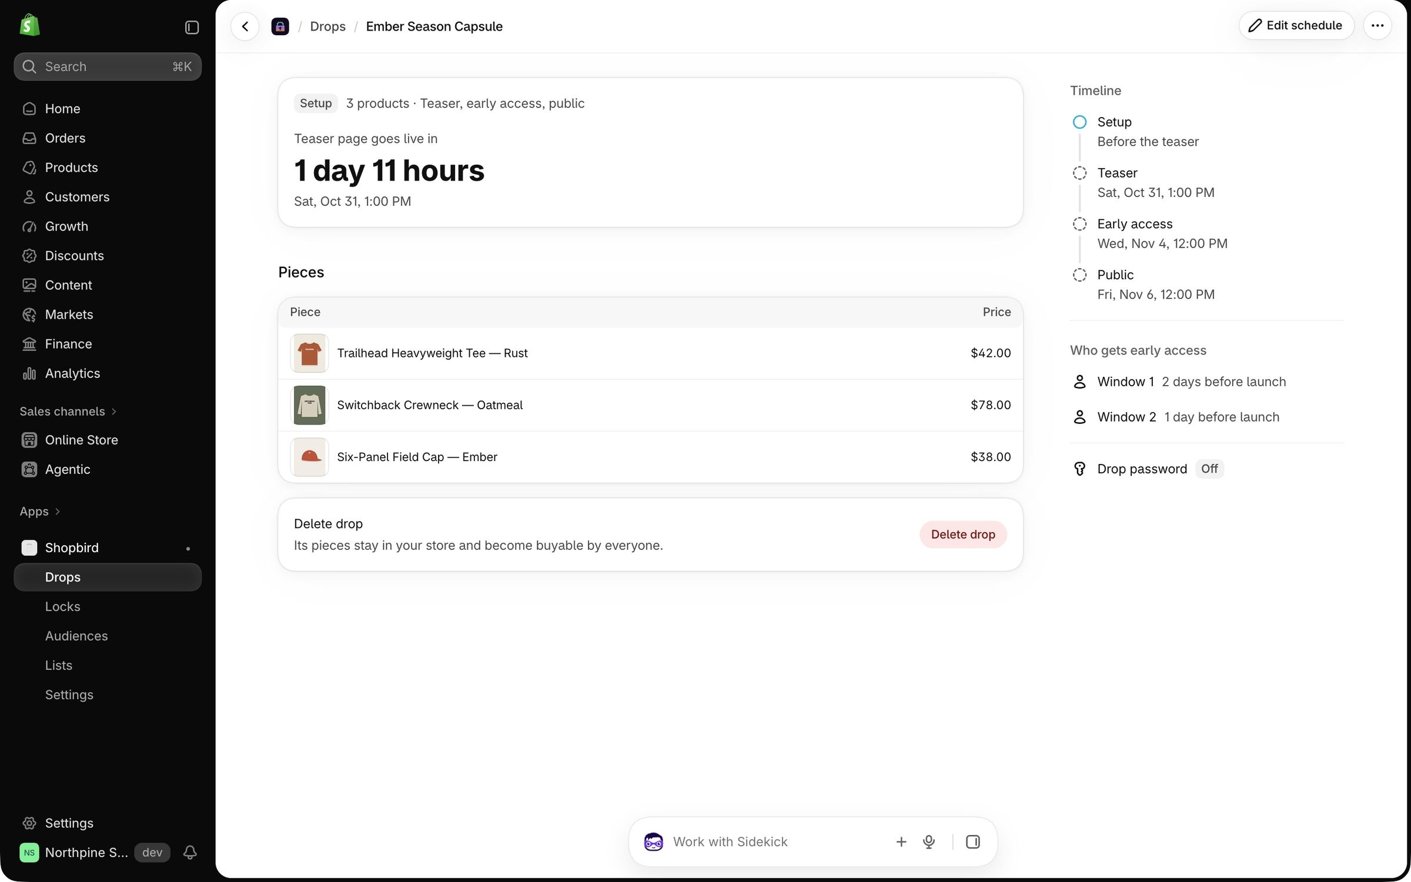Select the Setup timeline marker
This screenshot has height=882, width=1411.
tap(1079, 122)
